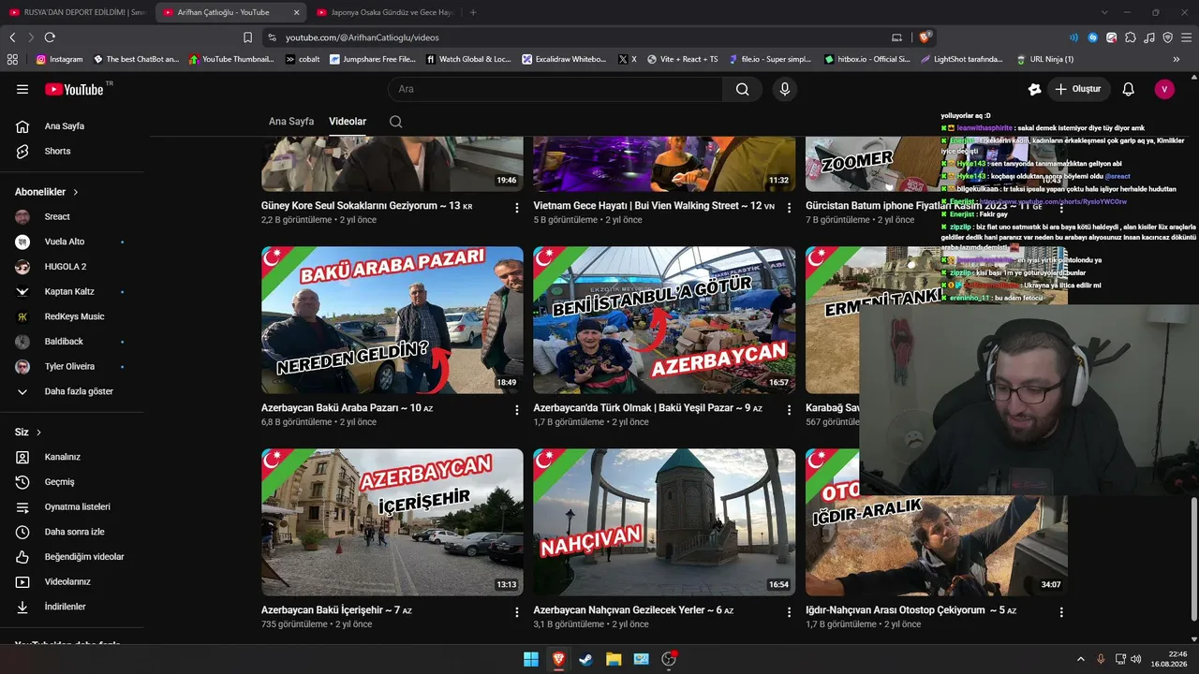This screenshot has width=1199, height=674.
Task: Open the browser main hamburger menu
Action: [1186, 37]
